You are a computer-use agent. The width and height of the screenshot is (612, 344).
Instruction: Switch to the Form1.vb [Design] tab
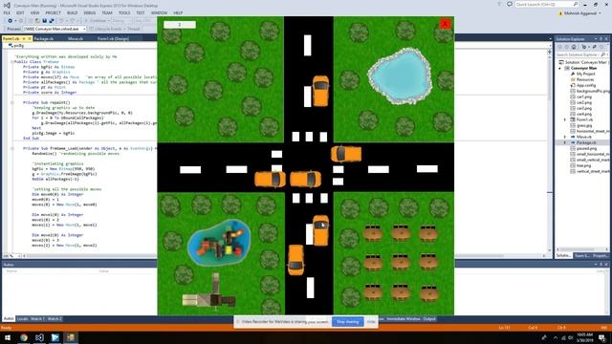(x=113, y=38)
